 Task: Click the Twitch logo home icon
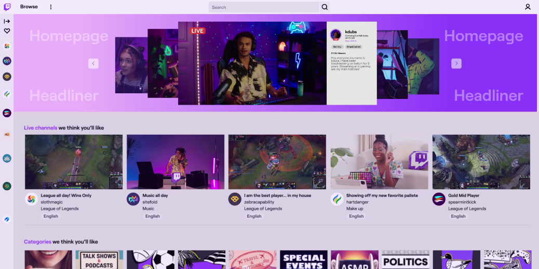[7, 7]
